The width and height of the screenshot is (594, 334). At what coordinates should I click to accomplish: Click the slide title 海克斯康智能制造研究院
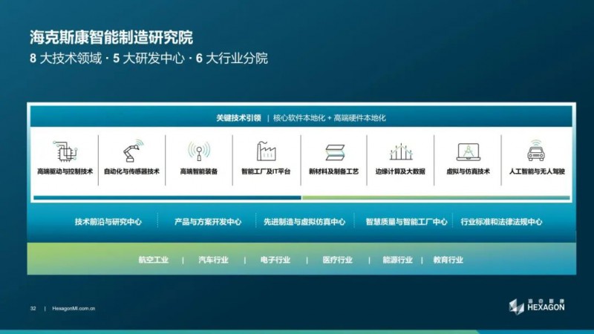(x=111, y=38)
